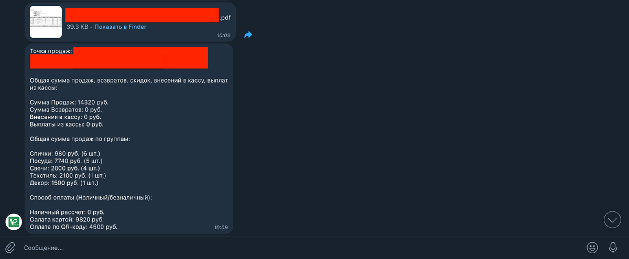
Task: Focus the "Сообщение..." message input field
Action: click(299, 247)
